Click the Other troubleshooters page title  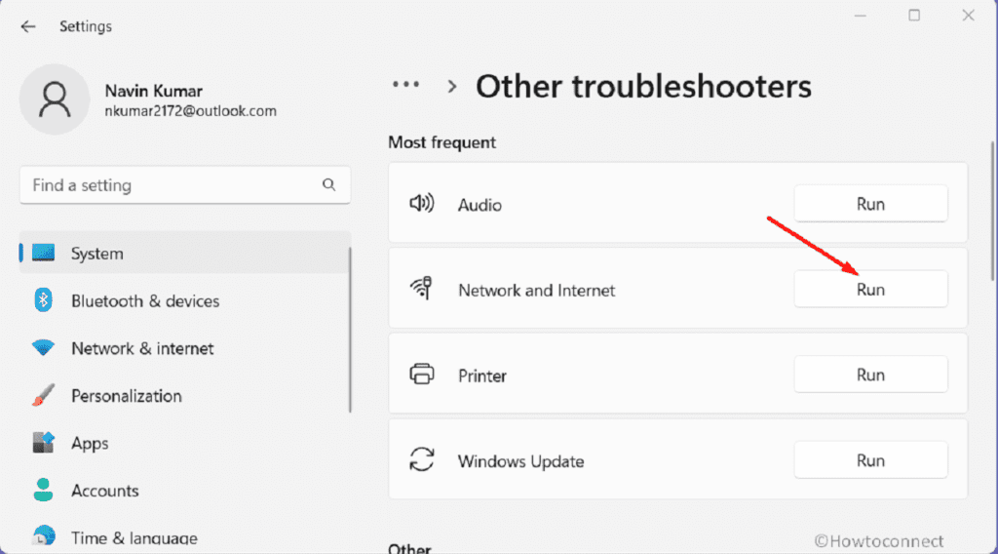643,86
